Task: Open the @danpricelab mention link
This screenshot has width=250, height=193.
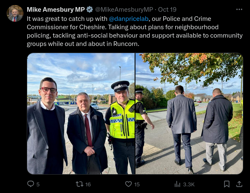Action: (x=129, y=19)
